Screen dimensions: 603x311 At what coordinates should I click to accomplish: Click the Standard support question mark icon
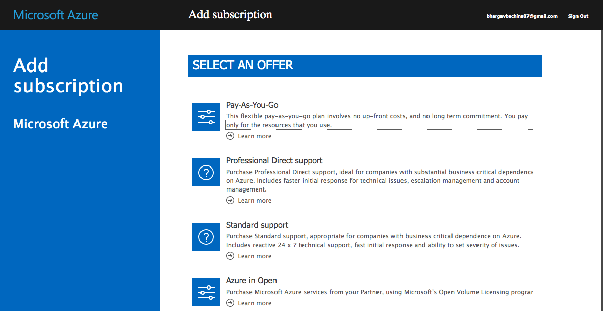[x=206, y=236]
